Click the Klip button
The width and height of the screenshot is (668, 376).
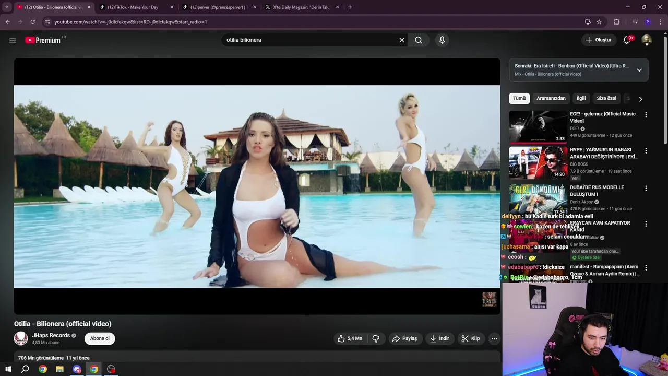(x=471, y=338)
